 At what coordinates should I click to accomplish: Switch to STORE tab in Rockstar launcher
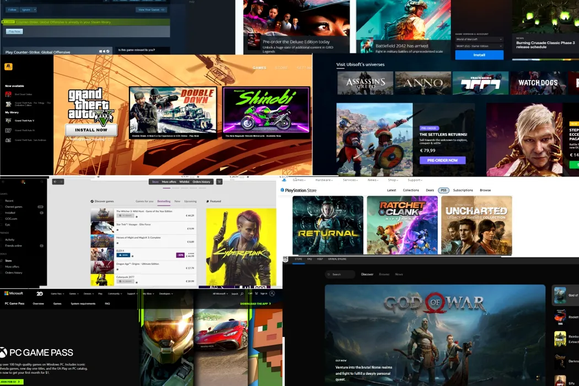click(281, 68)
